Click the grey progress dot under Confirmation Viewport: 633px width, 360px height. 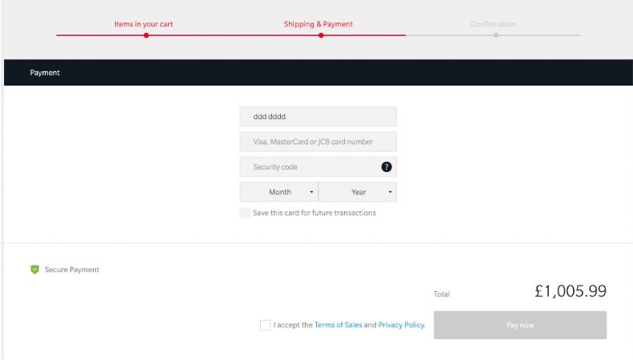(x=495, y=35)
